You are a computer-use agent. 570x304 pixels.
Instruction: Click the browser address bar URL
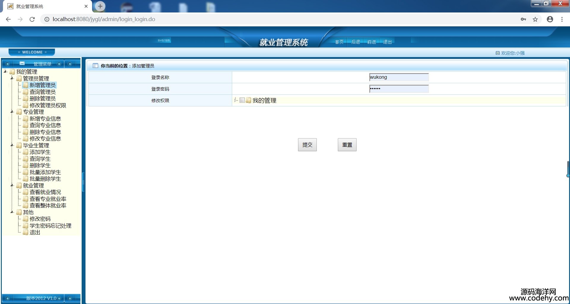tap(104, 19)
